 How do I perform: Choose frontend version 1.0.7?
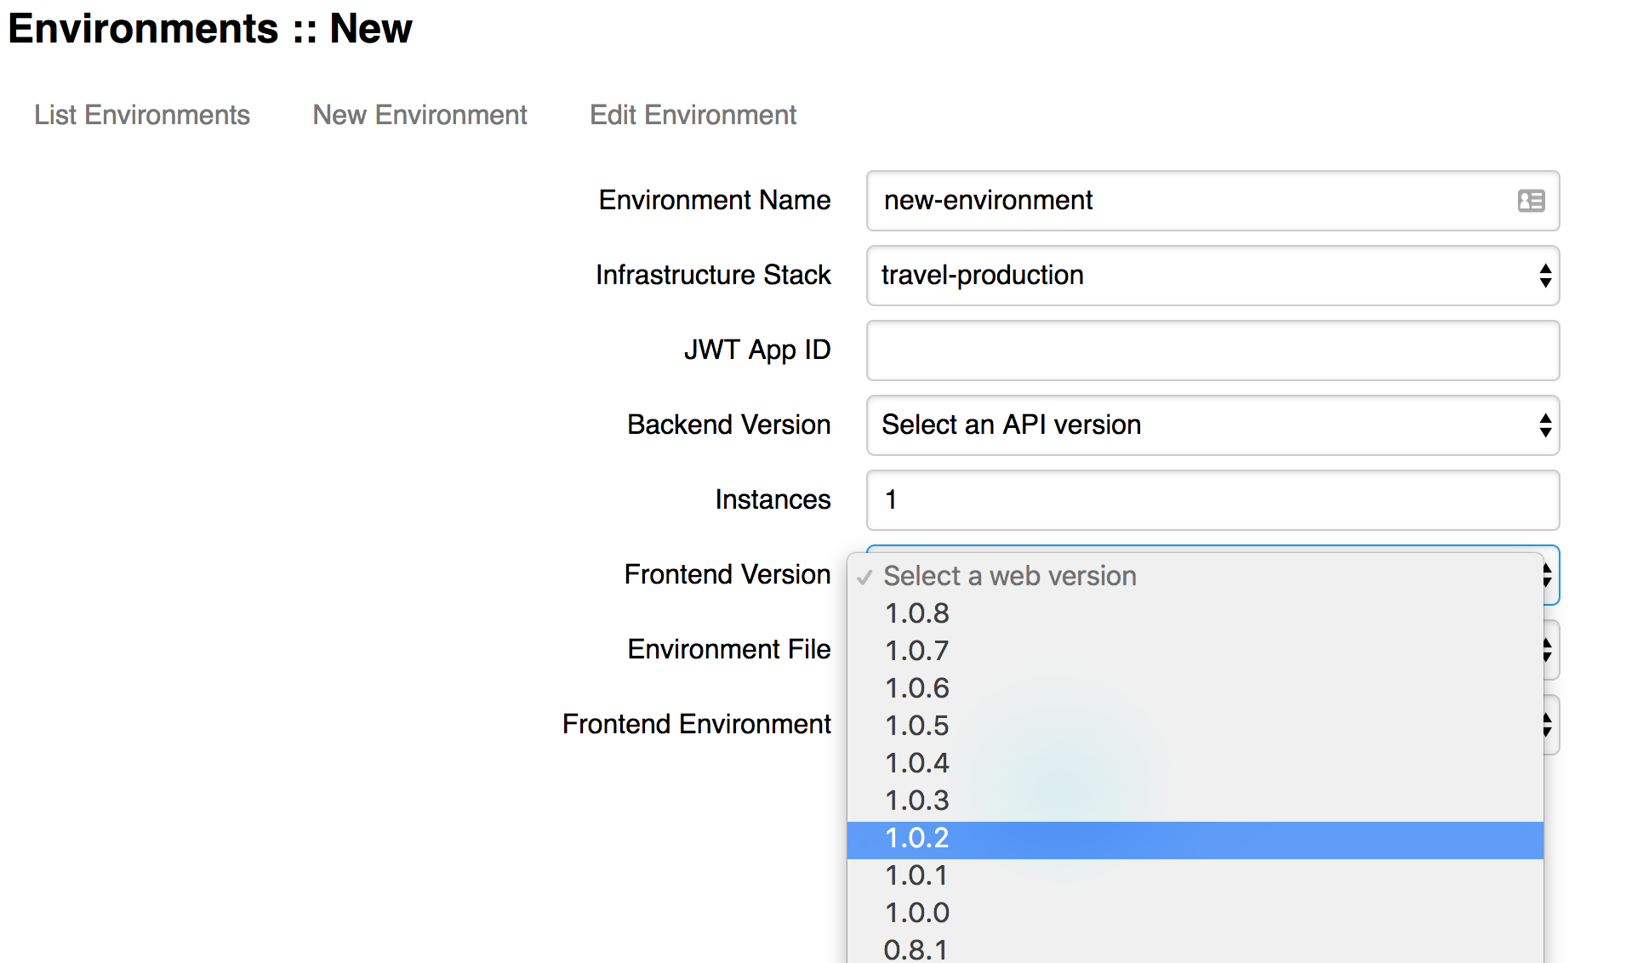(917, 651)
